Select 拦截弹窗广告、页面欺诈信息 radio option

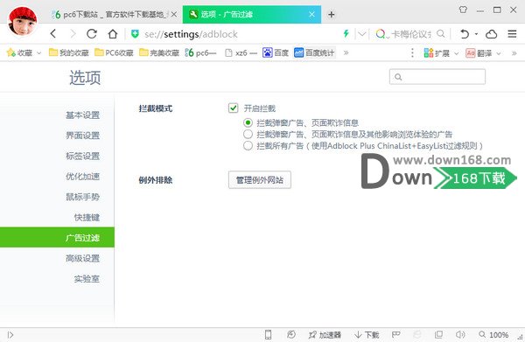coord(248,122)
